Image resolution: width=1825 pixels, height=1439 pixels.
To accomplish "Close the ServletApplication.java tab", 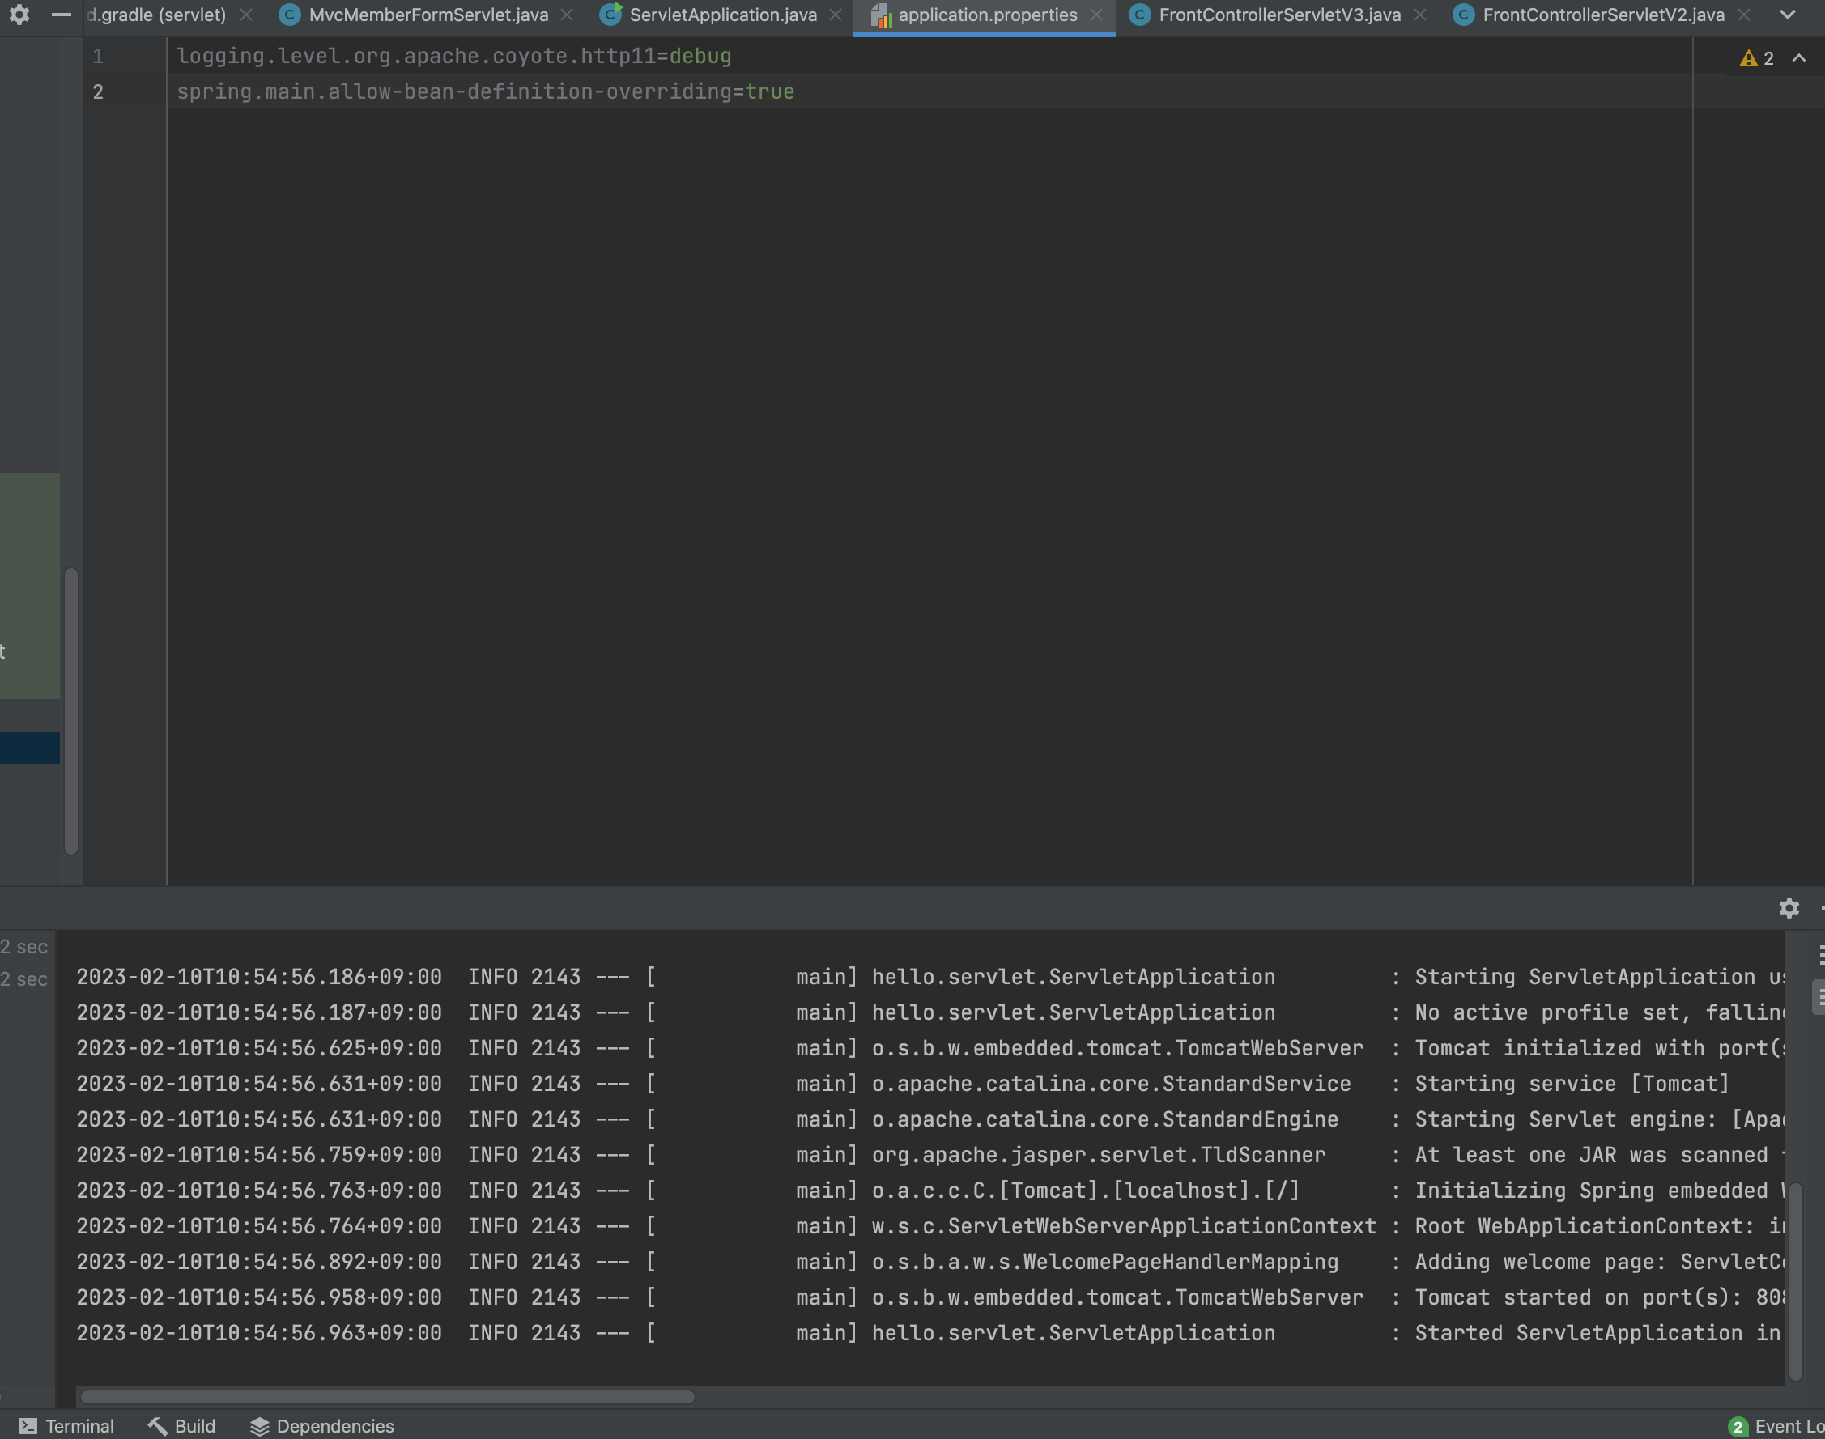I will [836, 15].
